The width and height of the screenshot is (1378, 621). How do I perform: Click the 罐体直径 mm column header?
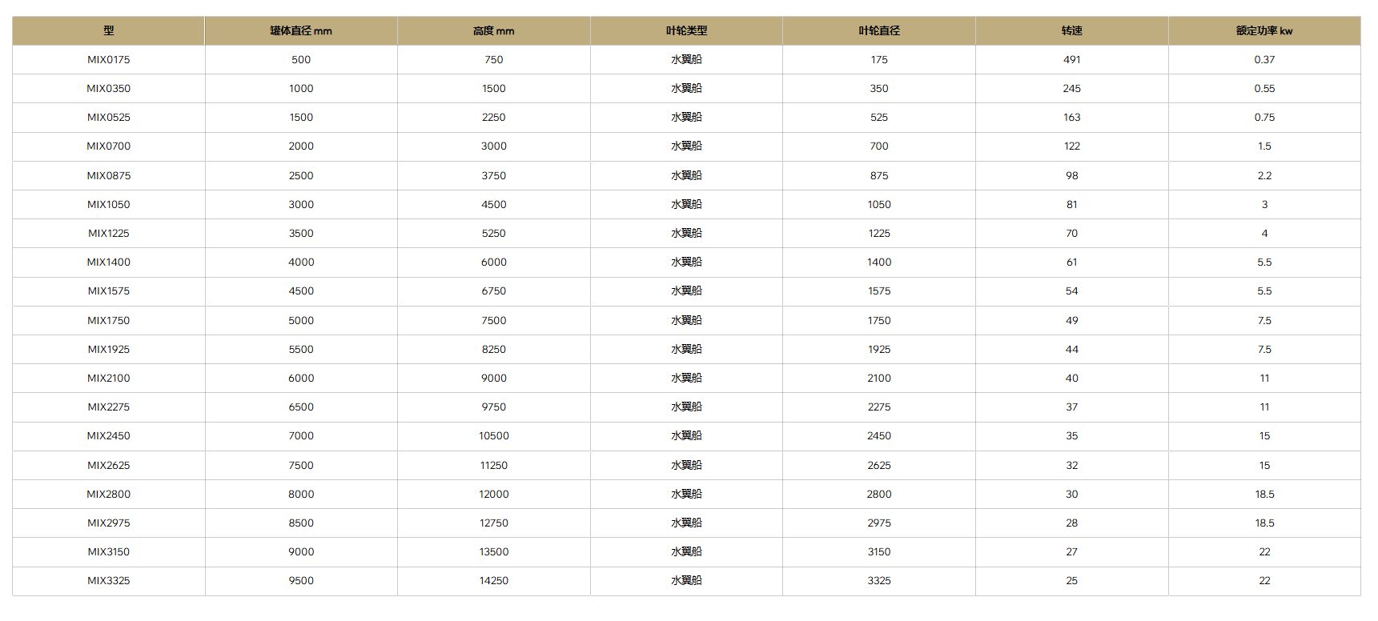coord(301,30)
